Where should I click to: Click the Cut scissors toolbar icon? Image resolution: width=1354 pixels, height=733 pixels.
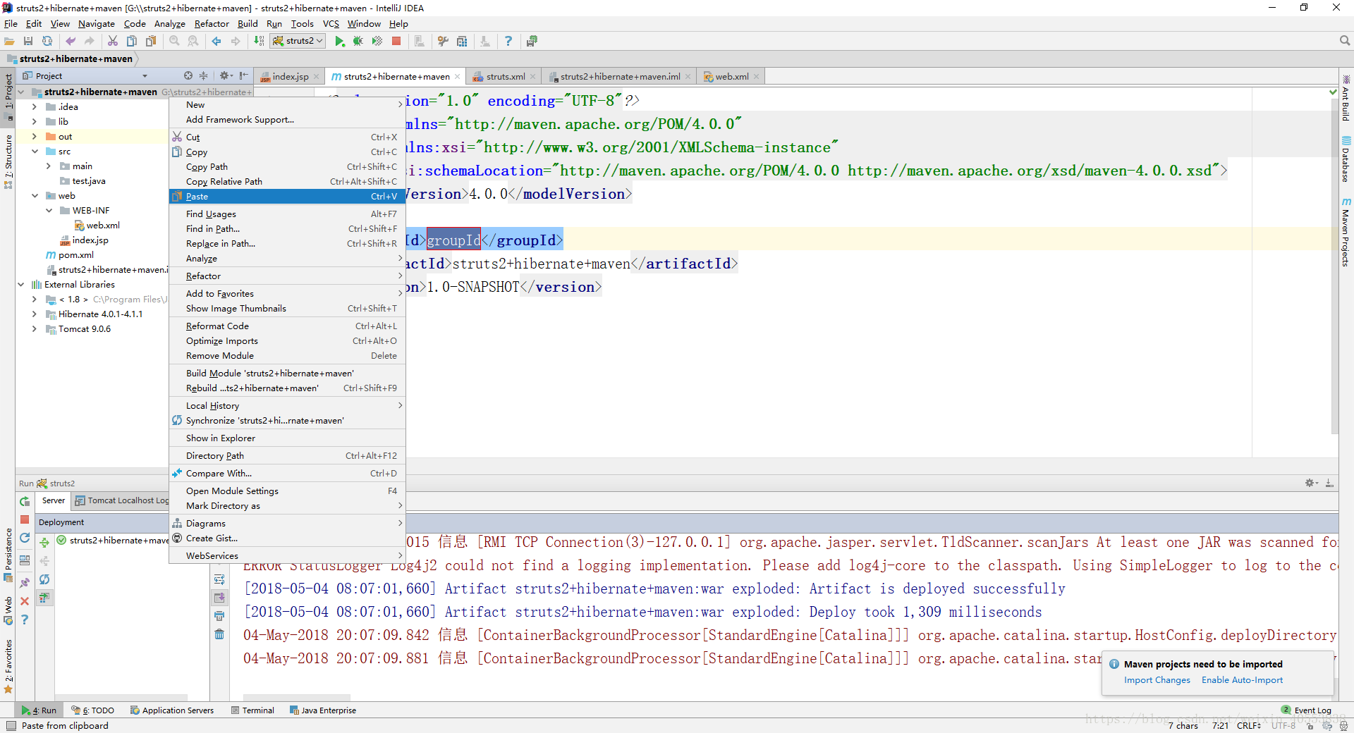(113, 41)
